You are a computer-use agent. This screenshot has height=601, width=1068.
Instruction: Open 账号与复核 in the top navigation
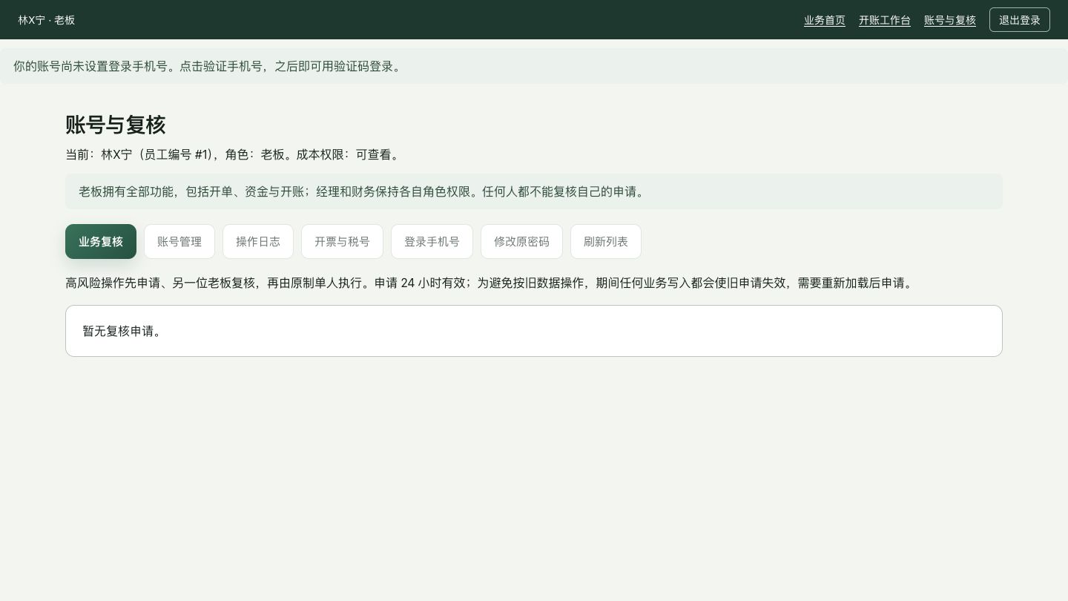[x=950, y=20]
